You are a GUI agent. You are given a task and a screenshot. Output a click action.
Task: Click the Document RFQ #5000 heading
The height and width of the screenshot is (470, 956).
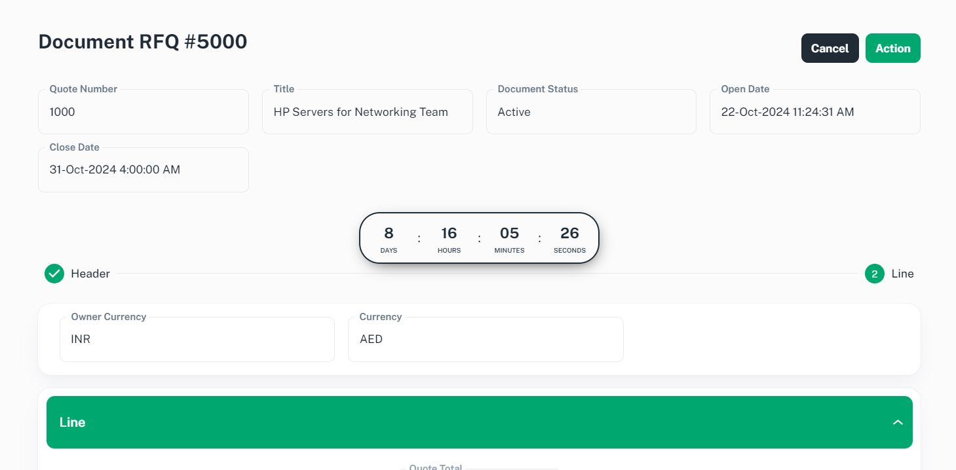143,42
